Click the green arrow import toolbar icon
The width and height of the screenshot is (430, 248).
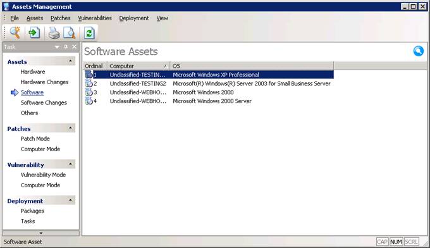tap(34, 33)
